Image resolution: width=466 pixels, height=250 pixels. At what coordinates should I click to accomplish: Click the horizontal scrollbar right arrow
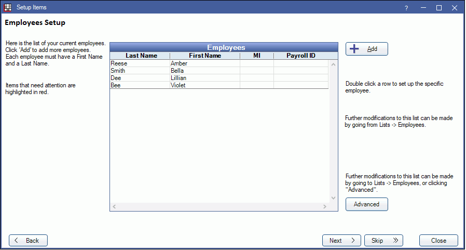325,207
